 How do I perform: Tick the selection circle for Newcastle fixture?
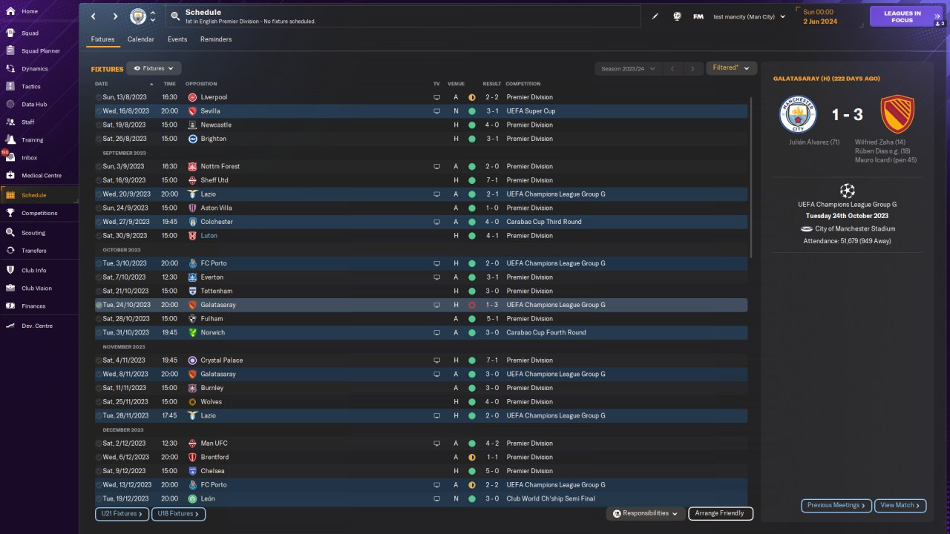(x=99, y=125)
